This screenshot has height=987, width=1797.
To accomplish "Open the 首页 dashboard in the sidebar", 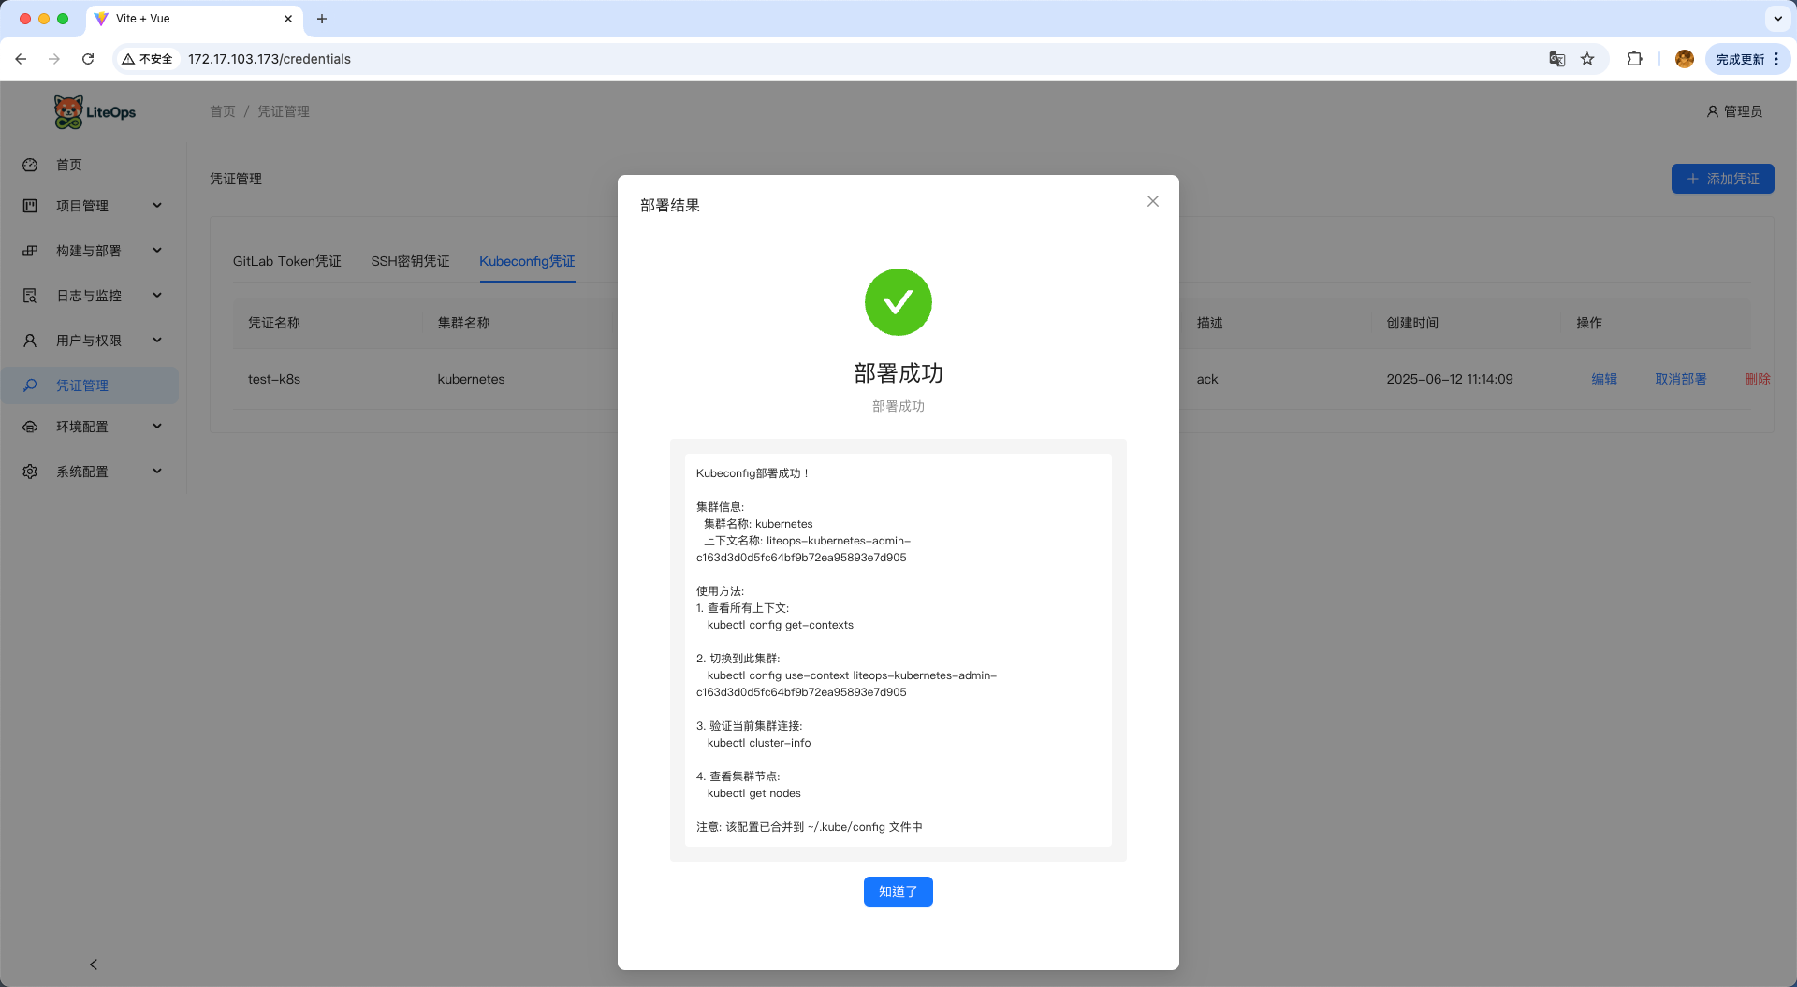I will pos(69,165).
